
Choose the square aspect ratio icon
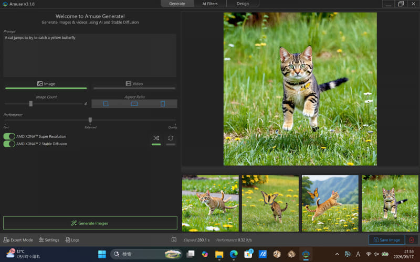click(106, 104)
